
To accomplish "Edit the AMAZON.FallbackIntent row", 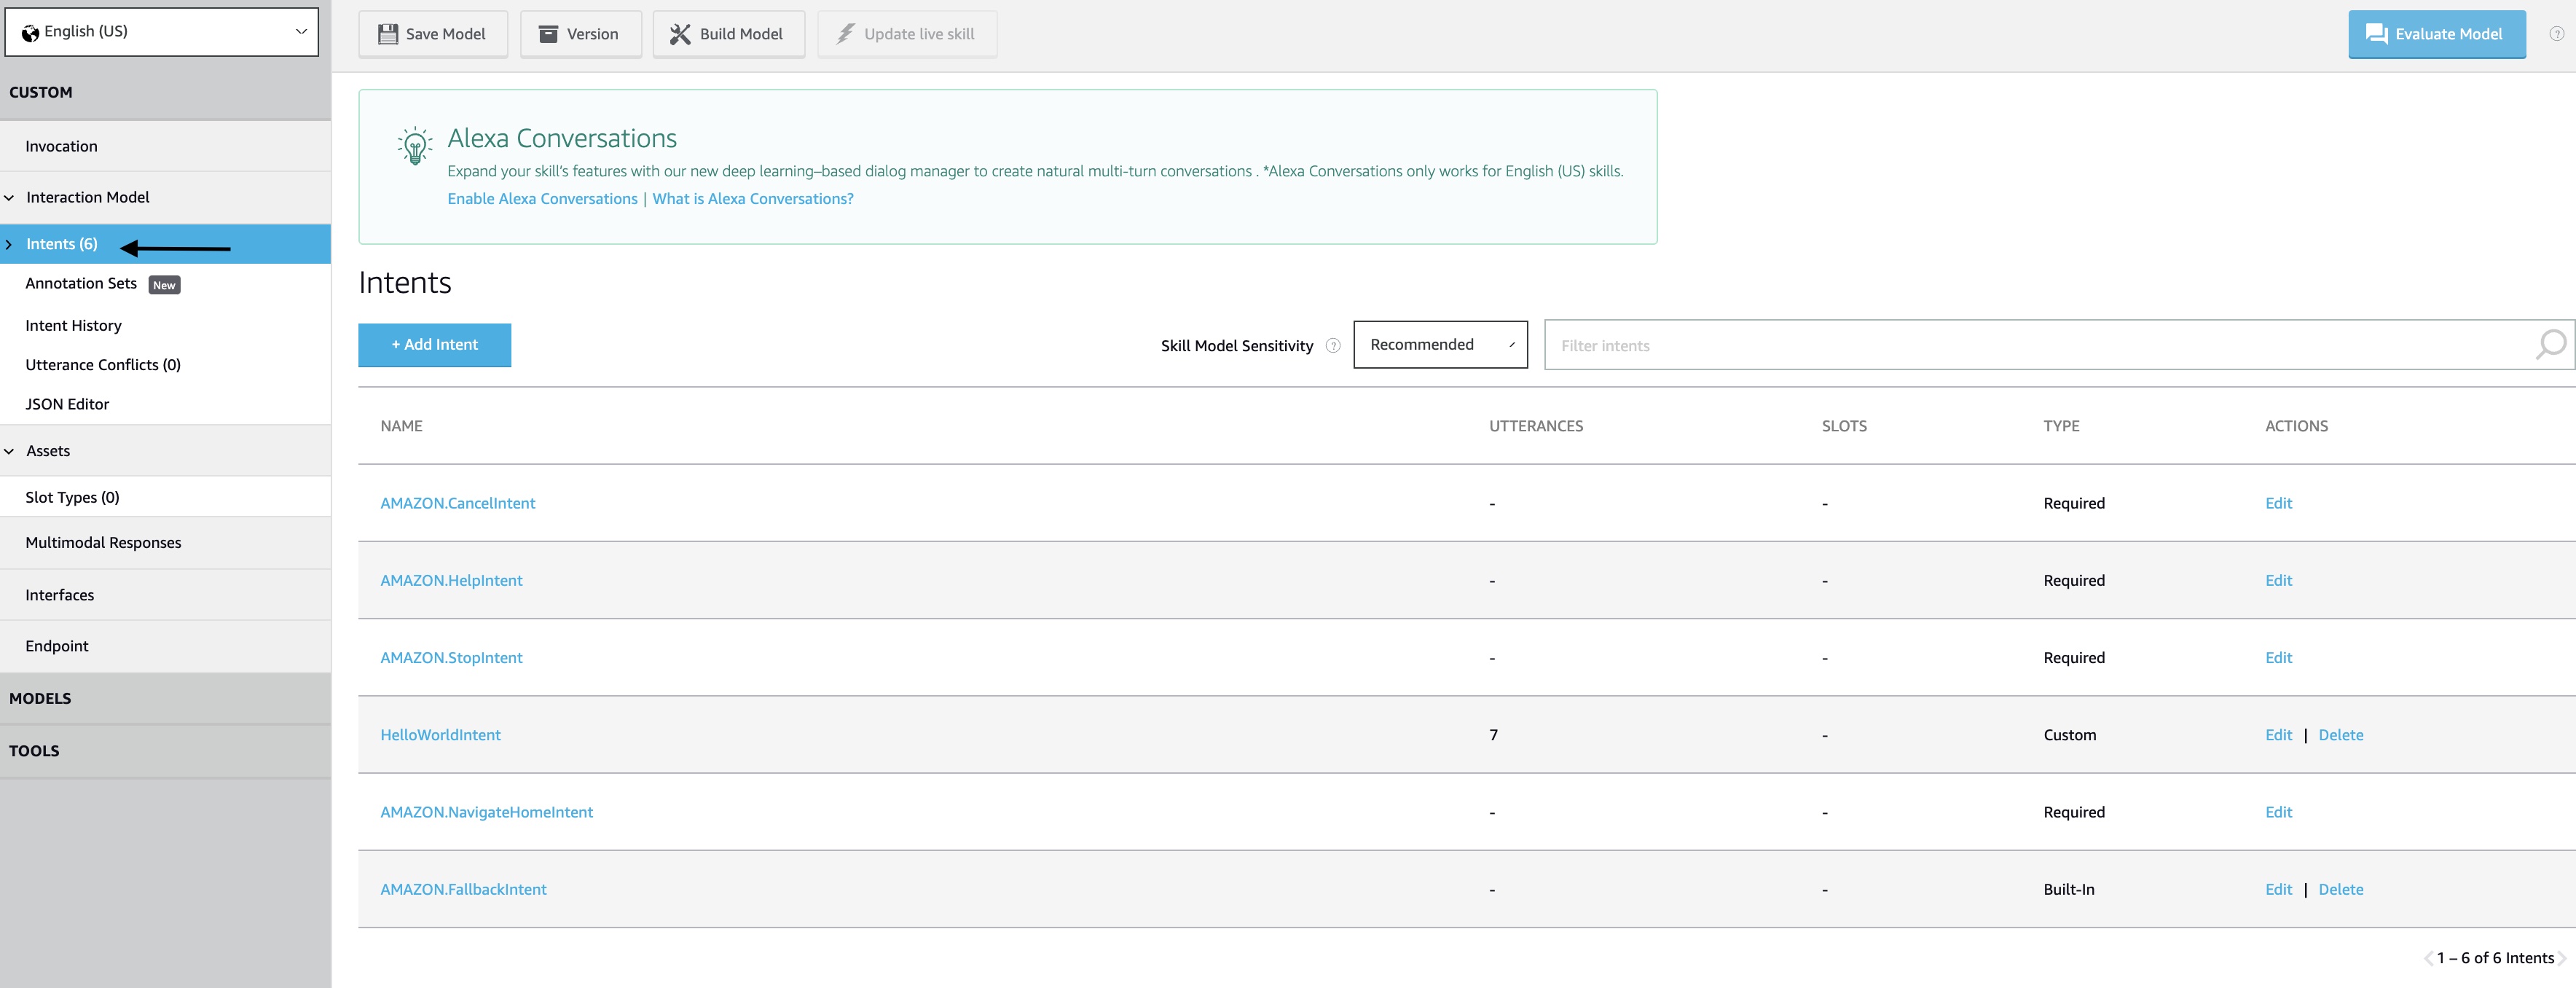I will [2278, 890].
